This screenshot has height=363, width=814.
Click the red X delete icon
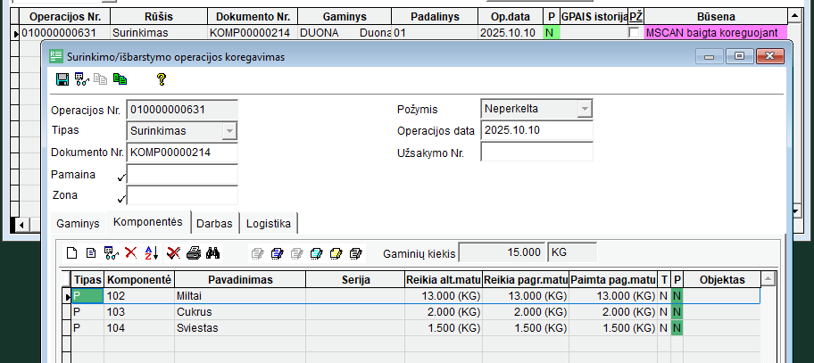[130, 252]
